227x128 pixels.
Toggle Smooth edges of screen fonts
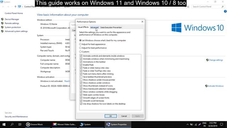tap(81, 98)
